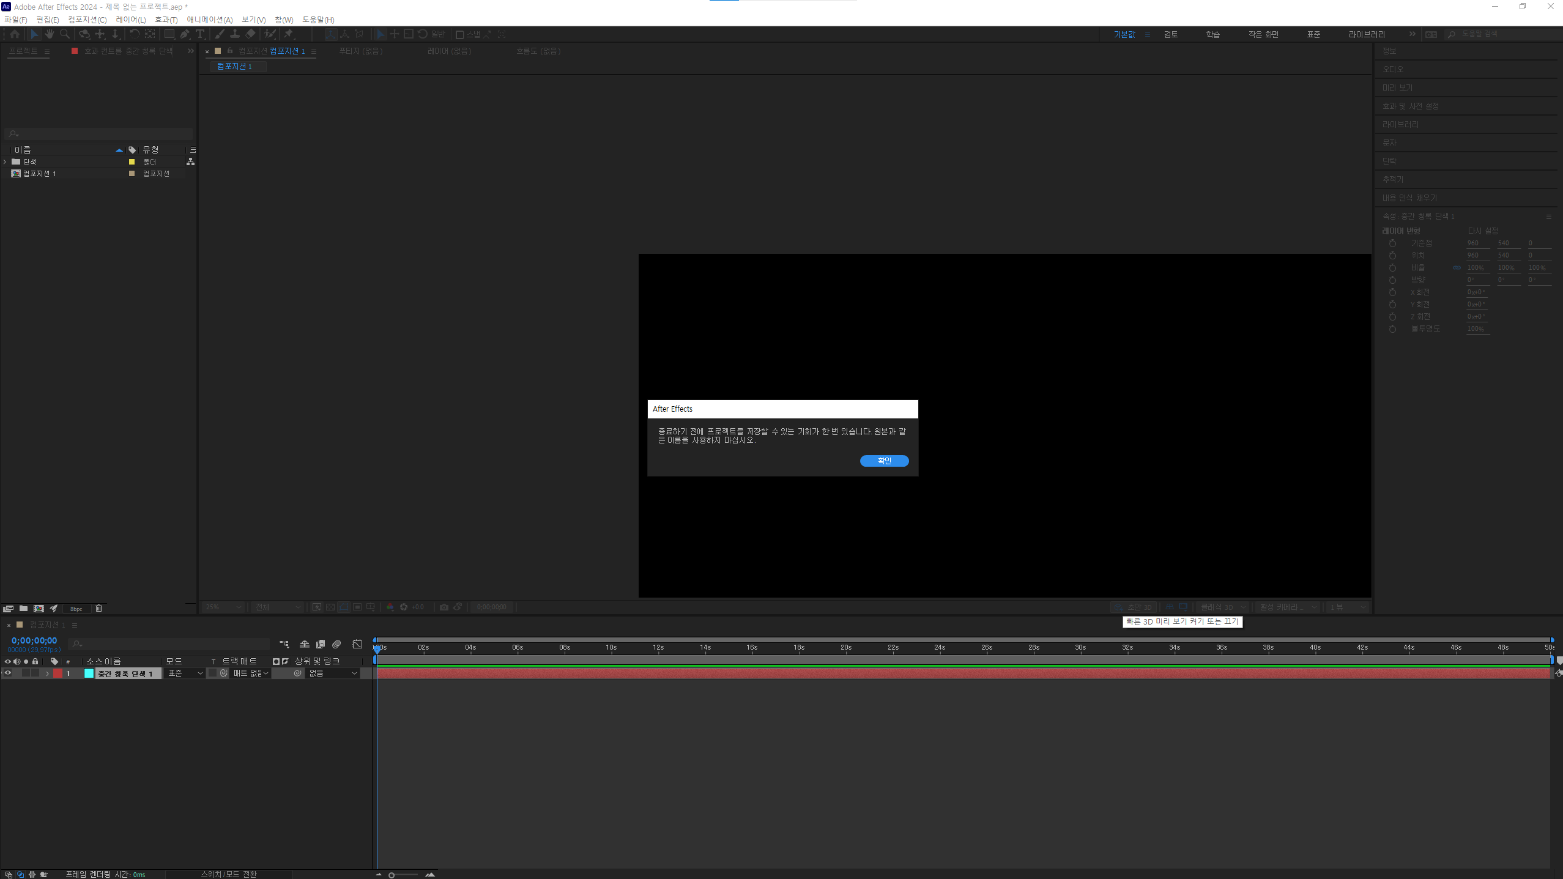Switch to the 학습 workspace tab
The height and width of the screenshot is (879, 1563).
pos(1212,34)
